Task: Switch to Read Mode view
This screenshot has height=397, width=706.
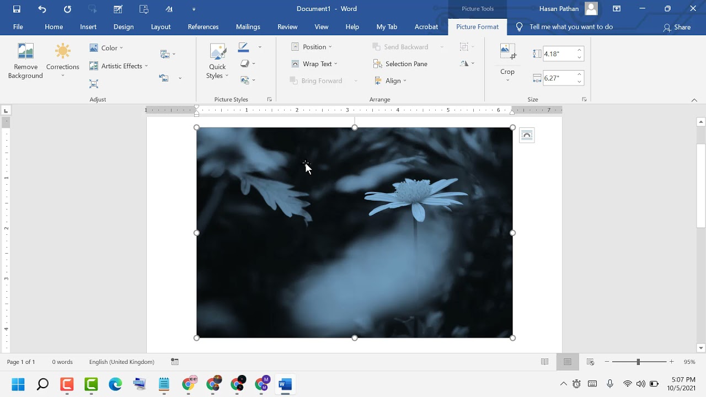Action: 545,362
